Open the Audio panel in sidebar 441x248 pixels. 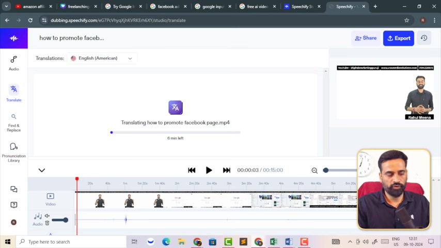tap(13, 63)
